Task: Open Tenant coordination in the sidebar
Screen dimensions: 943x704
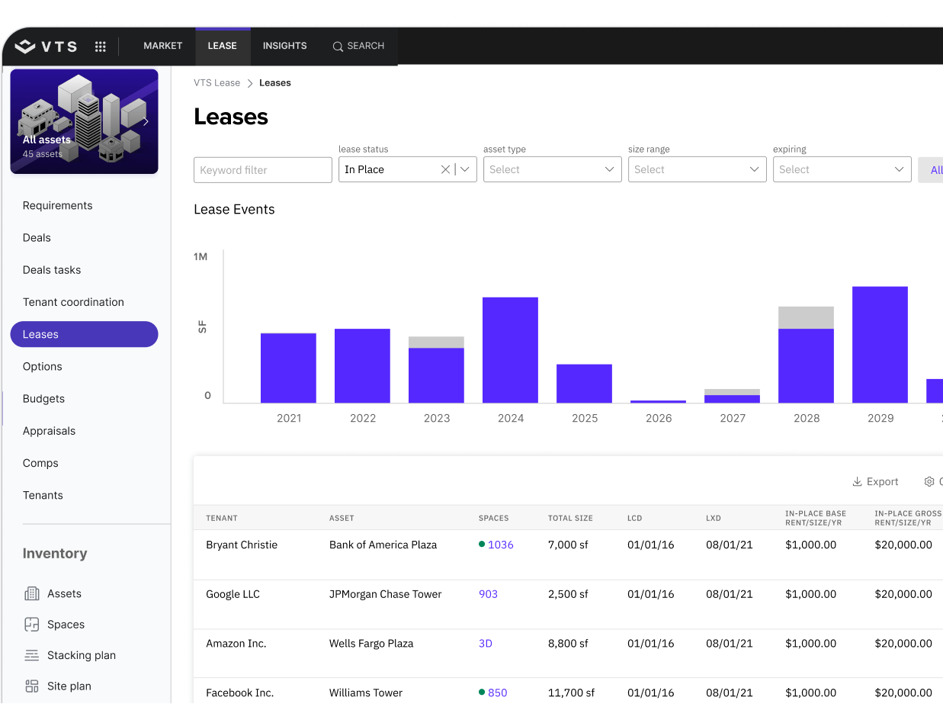Action: pos(73,301)
